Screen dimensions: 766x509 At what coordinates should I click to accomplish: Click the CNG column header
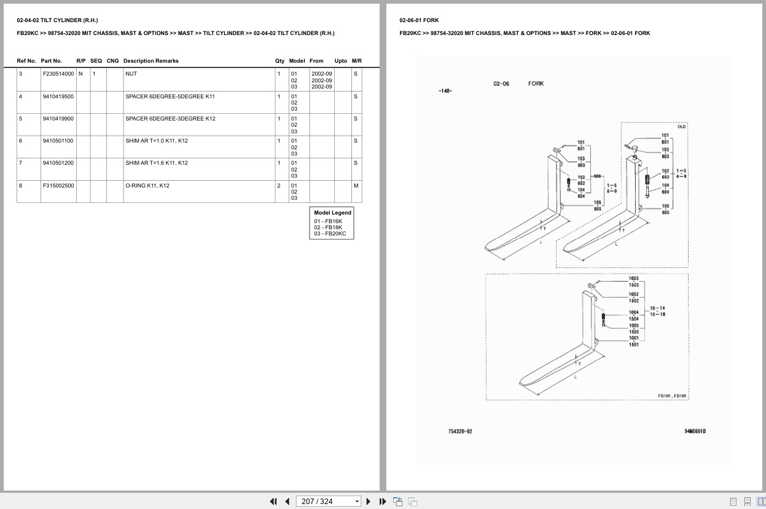click(x=113, y=61)
